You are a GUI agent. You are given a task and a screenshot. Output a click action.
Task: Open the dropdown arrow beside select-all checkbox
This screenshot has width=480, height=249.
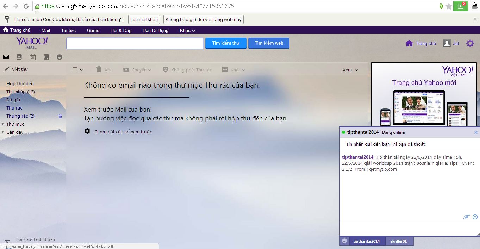[81, 70]
